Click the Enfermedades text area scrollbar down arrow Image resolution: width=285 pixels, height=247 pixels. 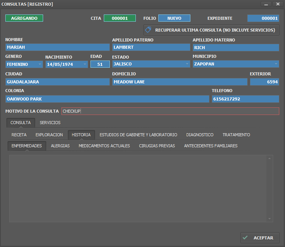click(x=270, y=219)
